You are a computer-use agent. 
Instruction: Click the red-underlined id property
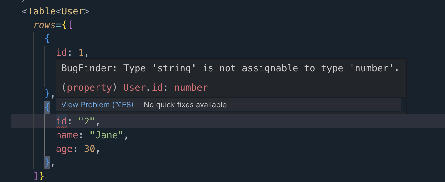tap(62, 121)
